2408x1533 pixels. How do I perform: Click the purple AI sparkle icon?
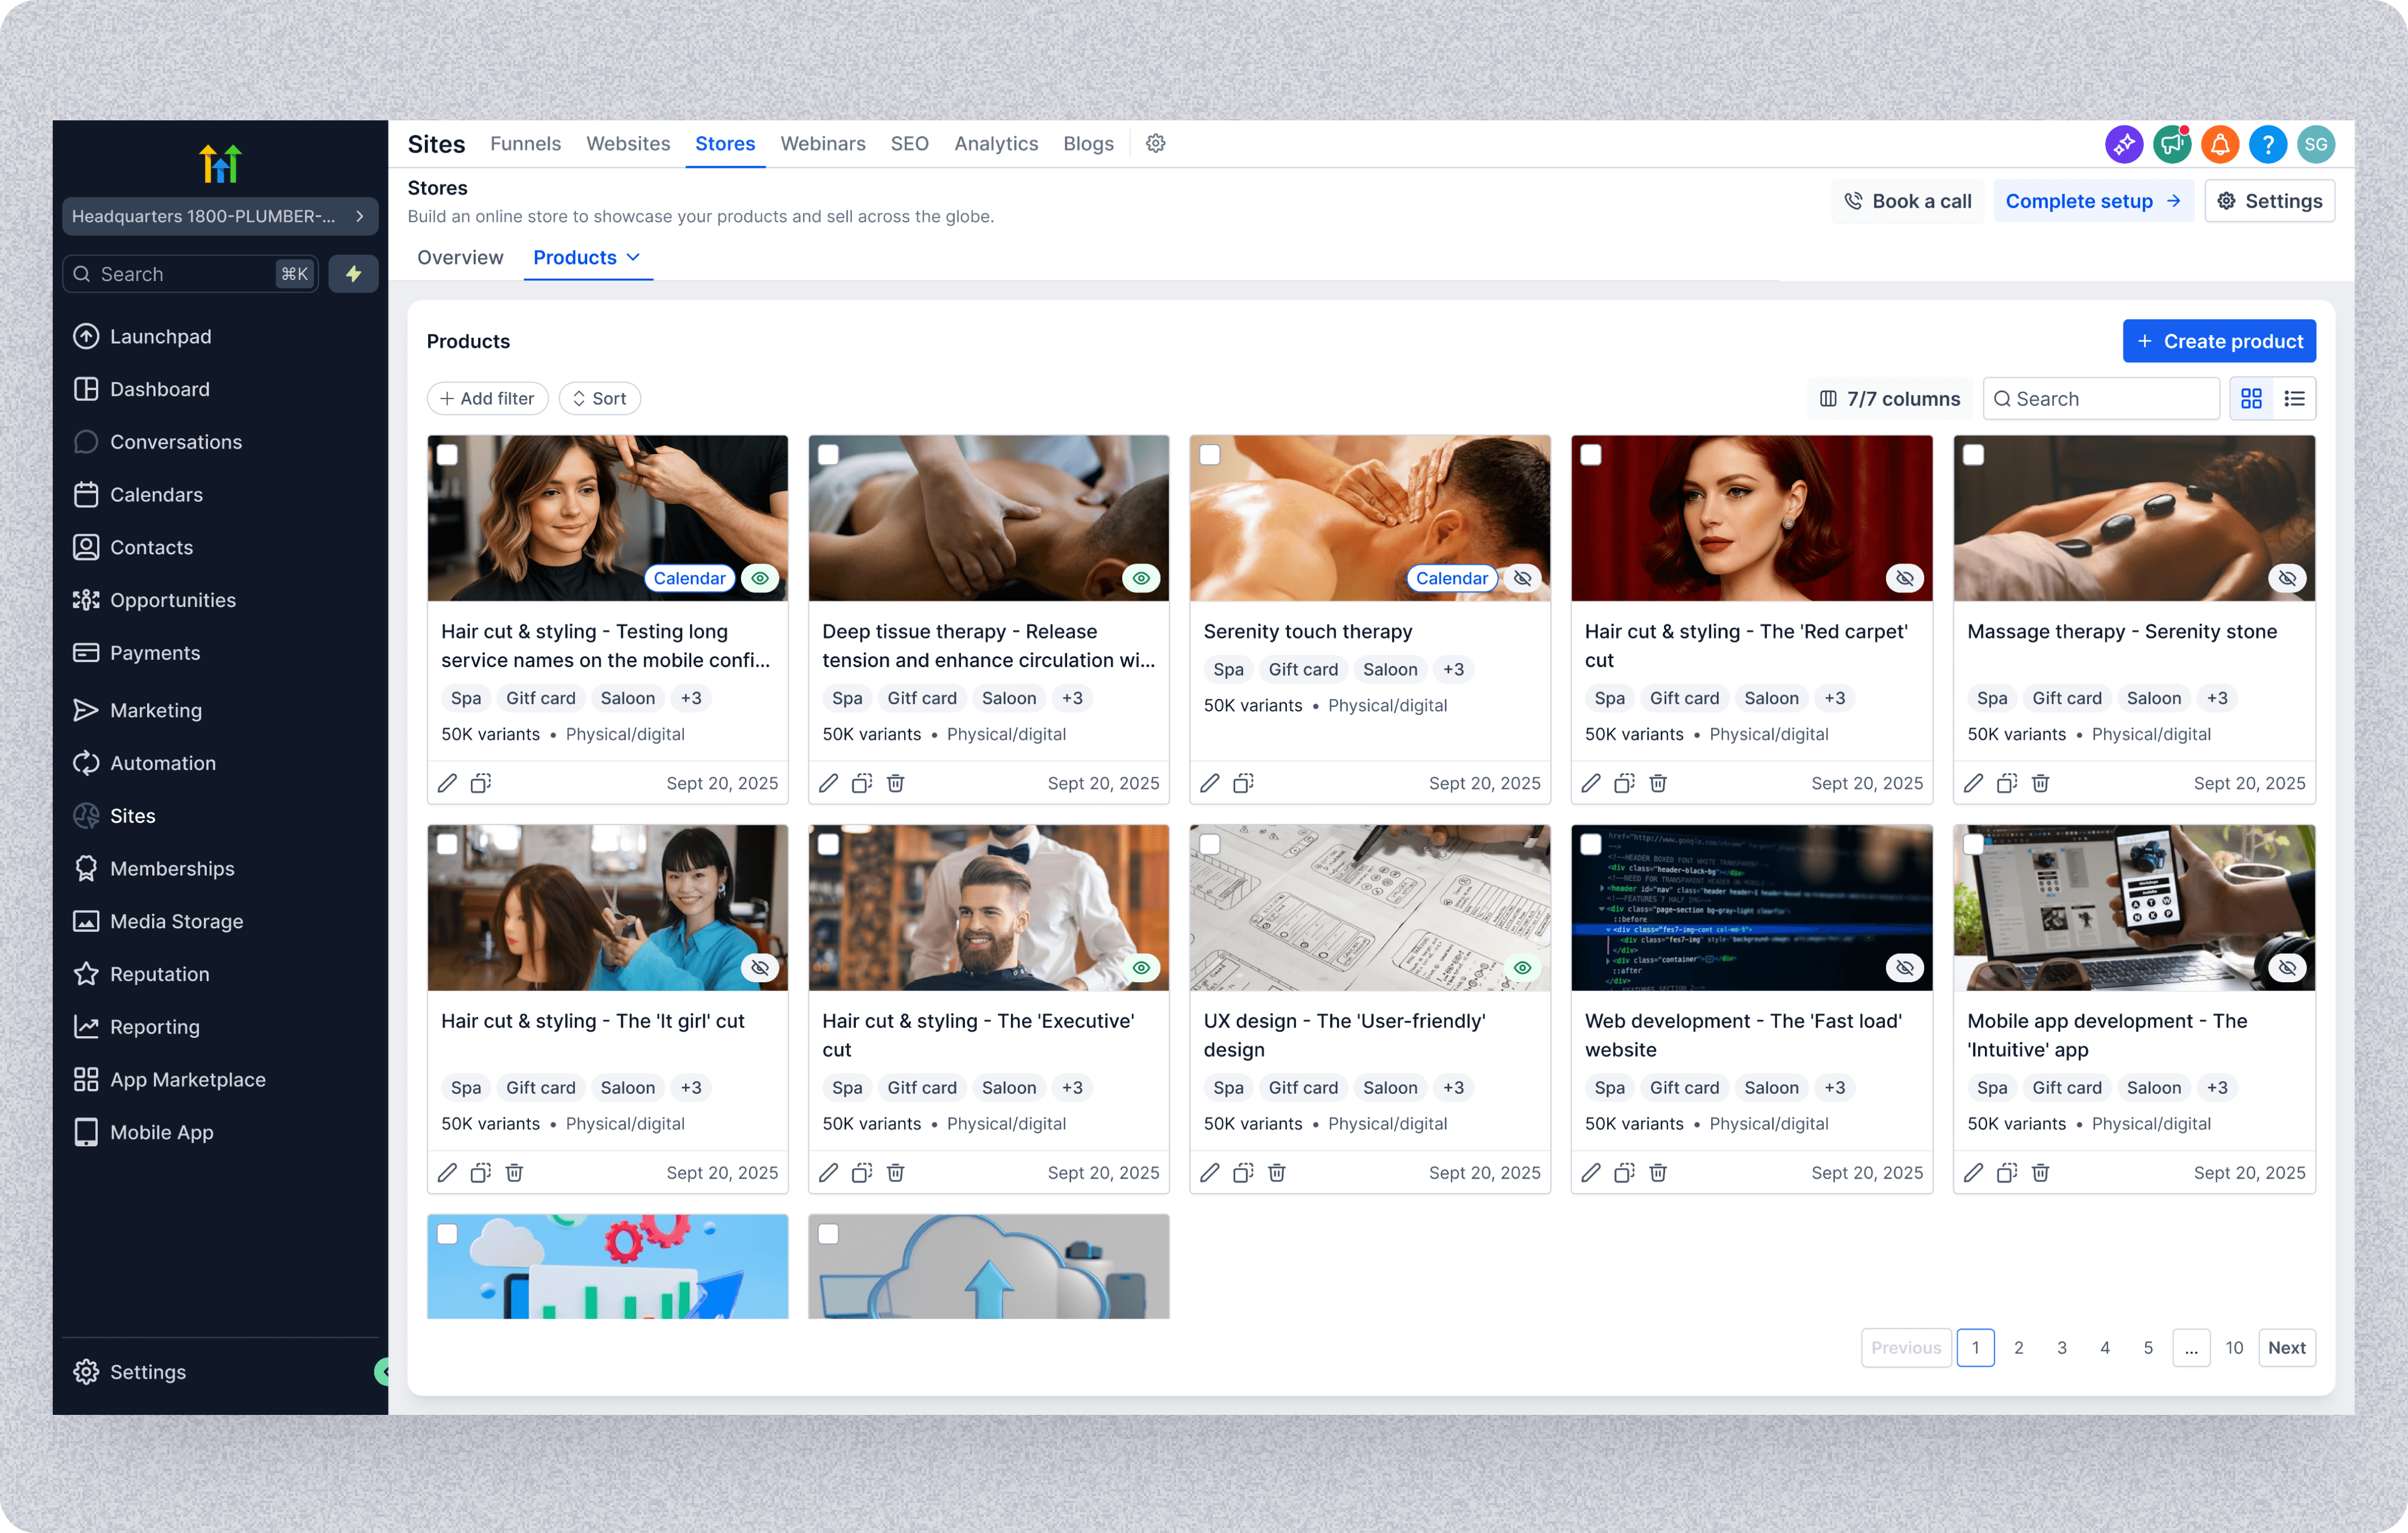(x=2123, y=145)
